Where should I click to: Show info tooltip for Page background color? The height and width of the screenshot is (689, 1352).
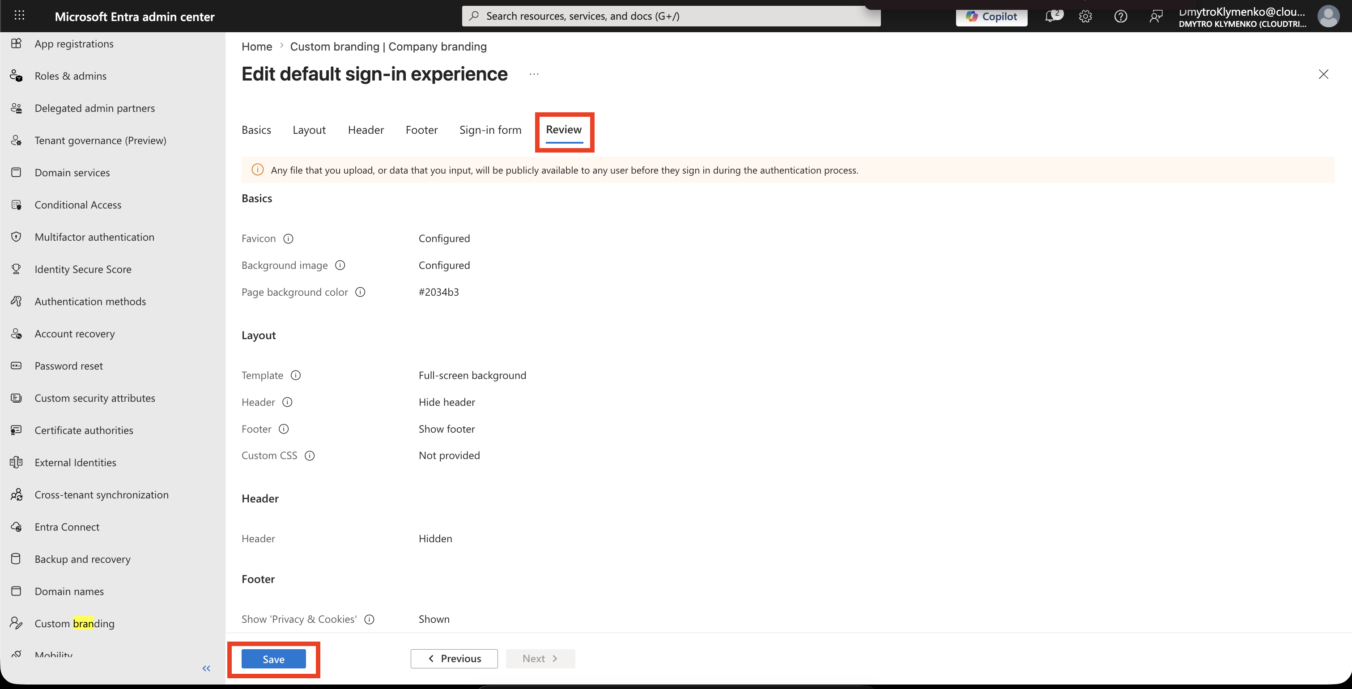point(360,292)
